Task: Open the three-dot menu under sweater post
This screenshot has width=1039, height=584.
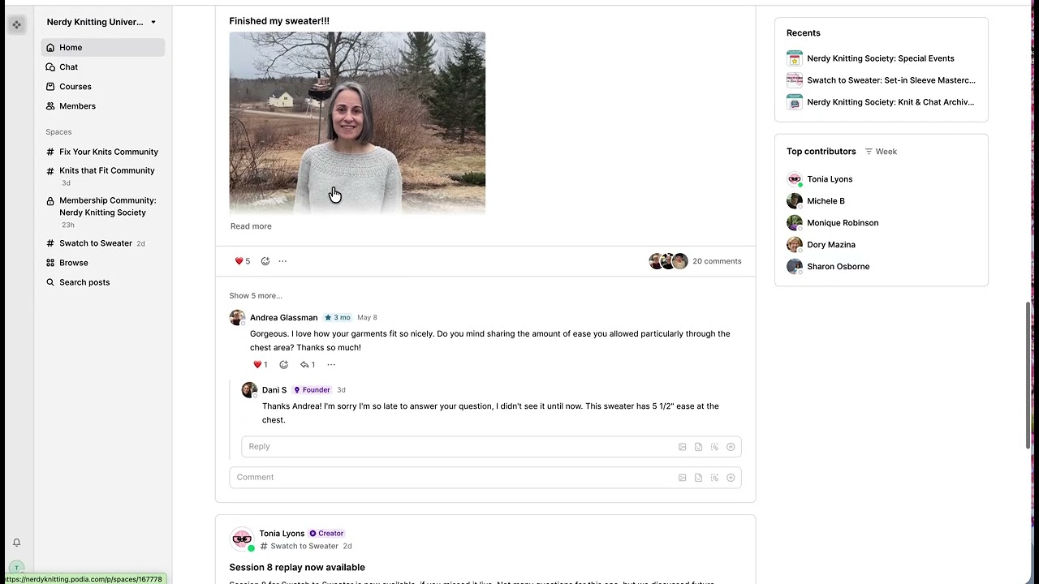Action: (282, 261)
